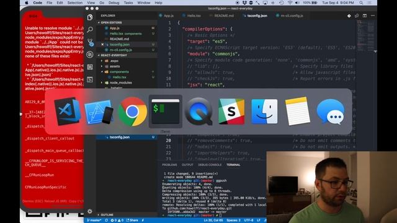Image resolution: width=397 pixels, height=223 pixels.
Task: Expand the OUTLINE section
Action: point(106,215)
